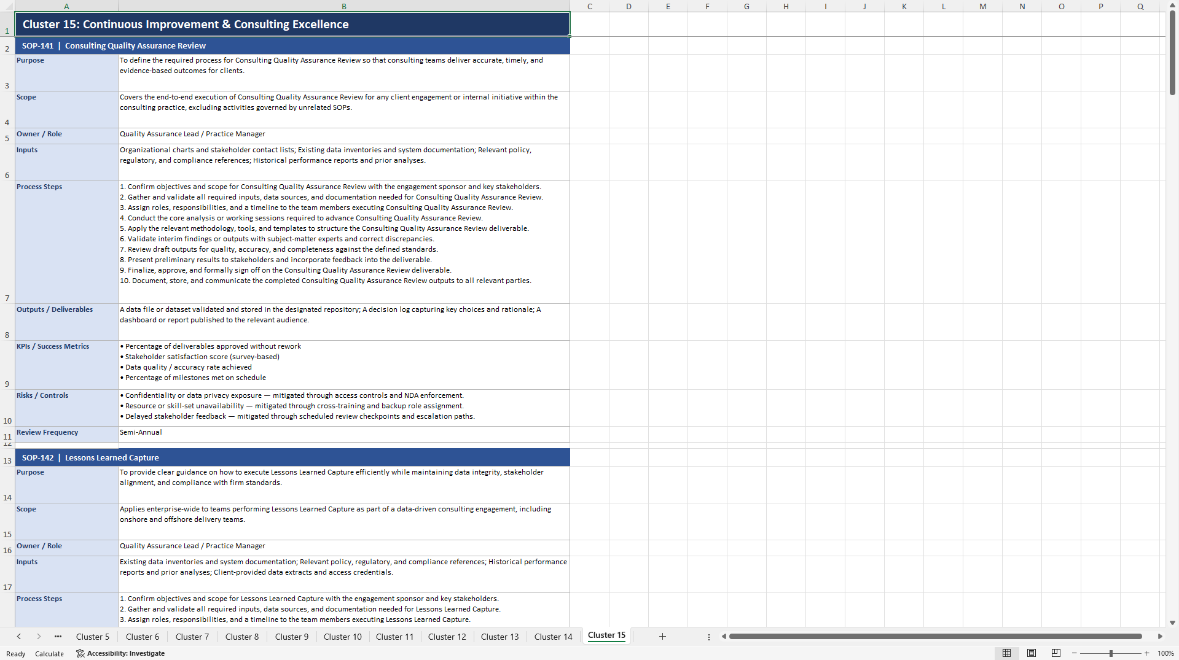Select SOP-142 Scope description cell
The height and width of the screenshot is (660, 1179).
pyautogui.click(x=344, y=522)
